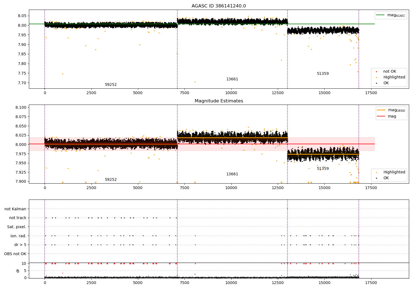Click the orange mag OBSID legend entry

[391, 110]
